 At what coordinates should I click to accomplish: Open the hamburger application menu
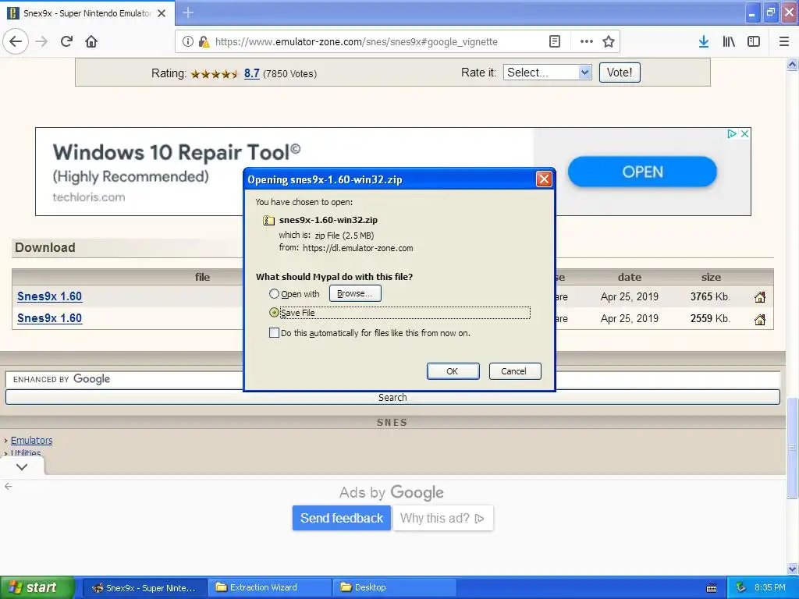(x=784, y=42)
